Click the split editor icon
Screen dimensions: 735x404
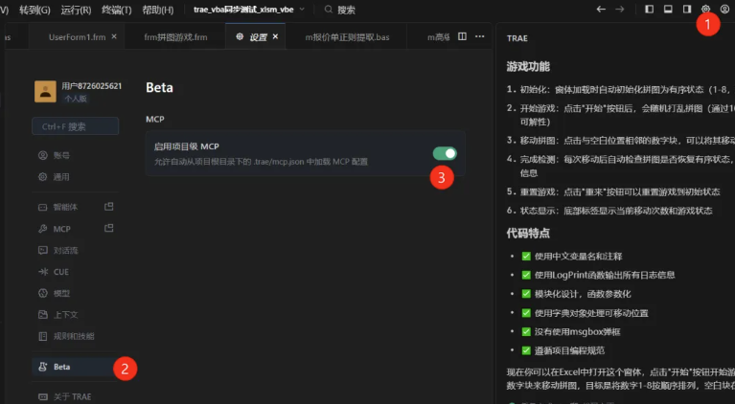462,36
